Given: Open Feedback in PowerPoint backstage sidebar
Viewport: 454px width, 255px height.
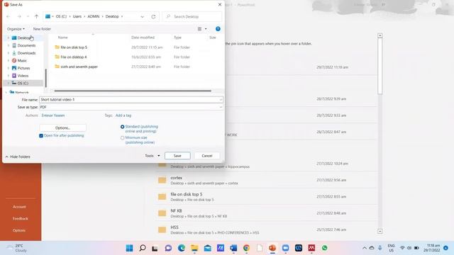Looking at the screenshot, I should (x=21, y=219).
